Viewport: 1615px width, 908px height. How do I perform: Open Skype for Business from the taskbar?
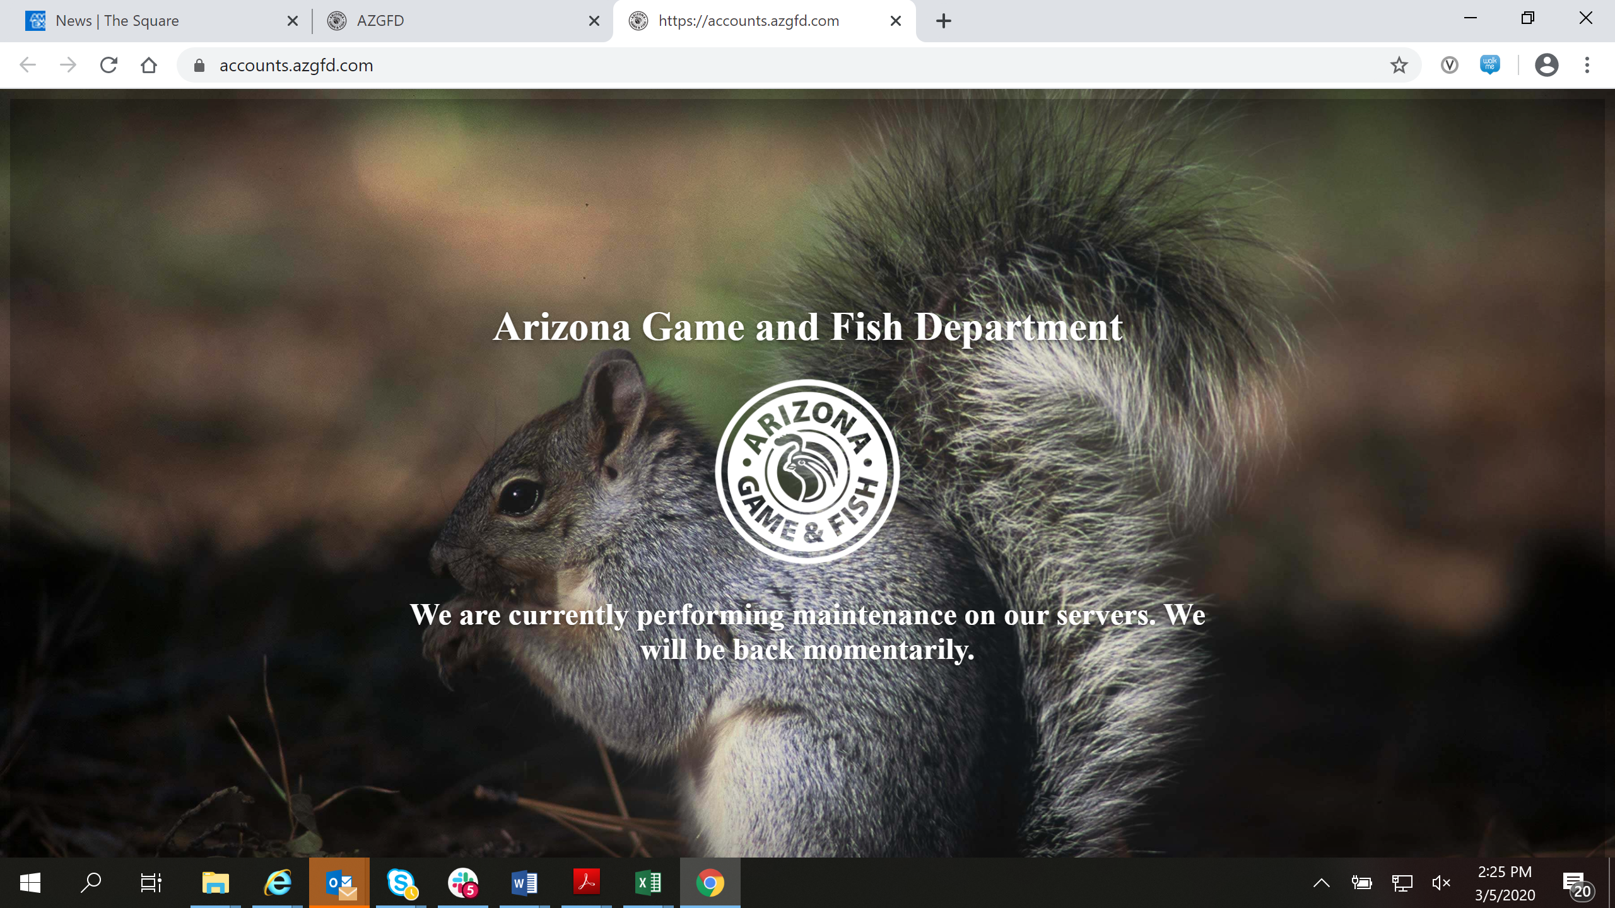click(401, 883)
